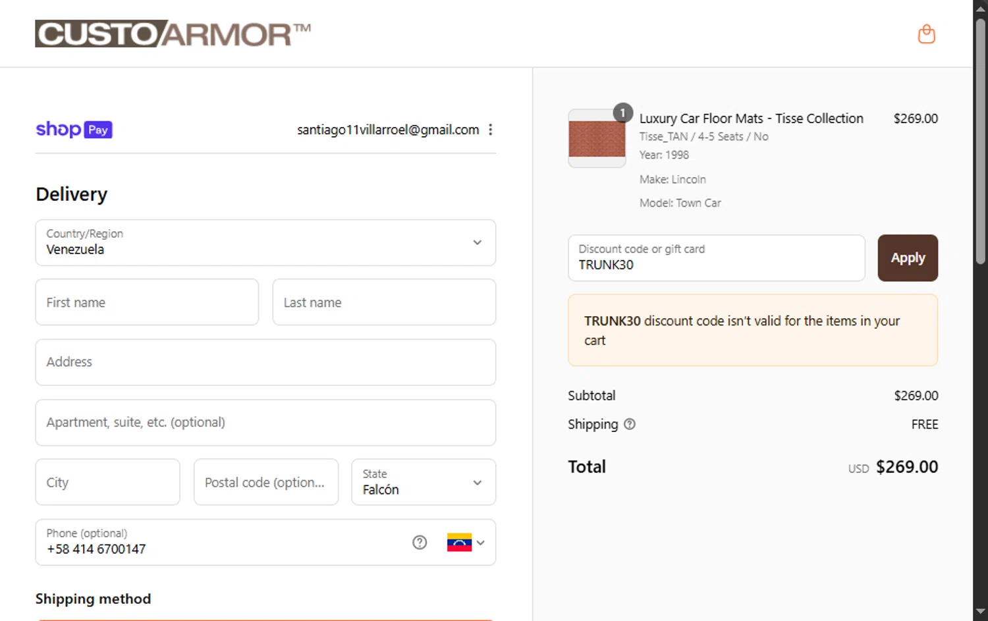
Task: Open the State dropdown showing Falcón
Action: tap(424, 482)
